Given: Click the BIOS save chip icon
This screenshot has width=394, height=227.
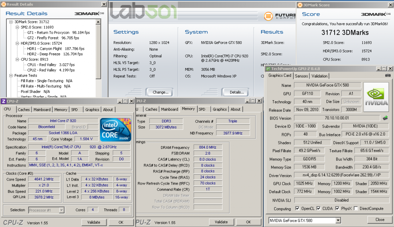Looking at the screenshot, I should click(x=385, y=118).
